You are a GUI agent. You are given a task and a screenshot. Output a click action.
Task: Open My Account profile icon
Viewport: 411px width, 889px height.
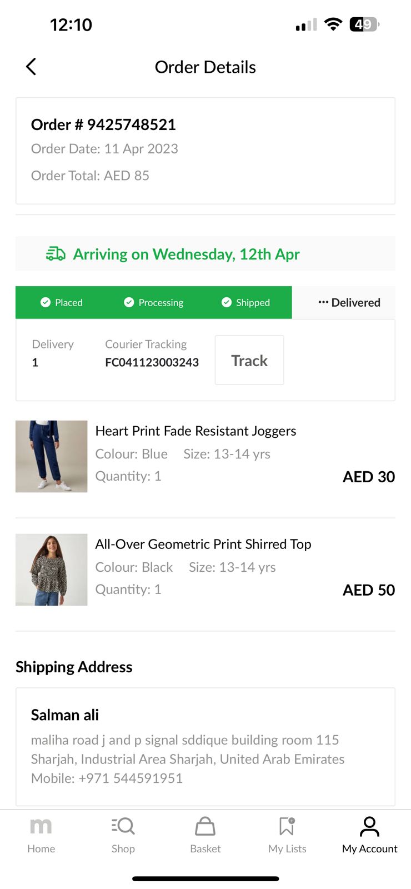(x=369, y=826)
